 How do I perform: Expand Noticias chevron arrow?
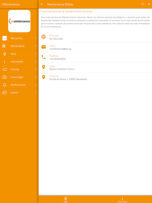(35, 69)
